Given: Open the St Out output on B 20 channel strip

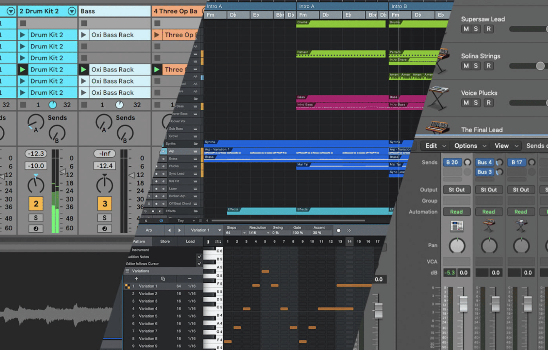Looking at the screenshot, I should pyautogui.click(x=456, y=190).
